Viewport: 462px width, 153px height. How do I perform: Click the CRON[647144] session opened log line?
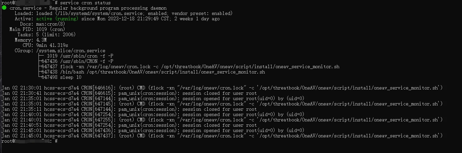153,98
